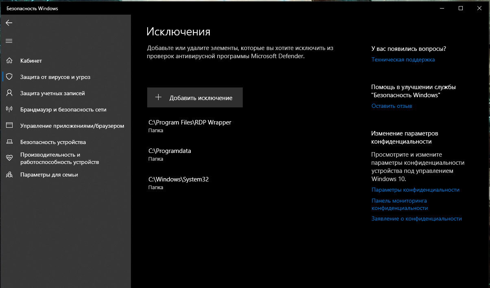Image resolution: width=490 pixels, height=288 pixels.
Task: Click the Кабинет home icon
Action: click(9, 61)
